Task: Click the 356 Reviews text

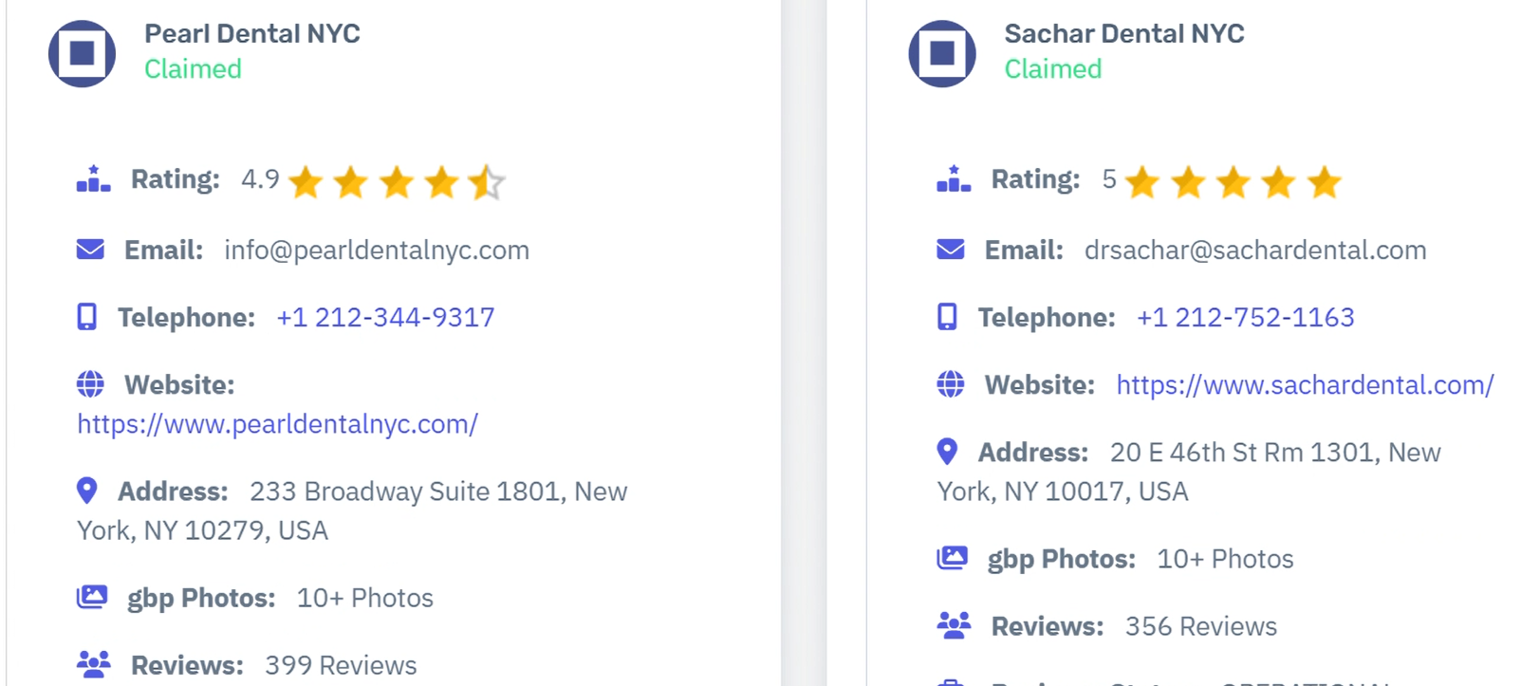Action: pos(1200,626)
